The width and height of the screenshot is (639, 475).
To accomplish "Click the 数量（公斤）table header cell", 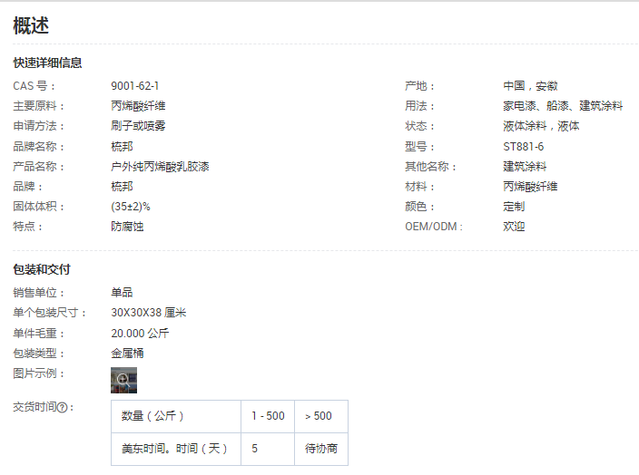I will [x=152, y=416].
